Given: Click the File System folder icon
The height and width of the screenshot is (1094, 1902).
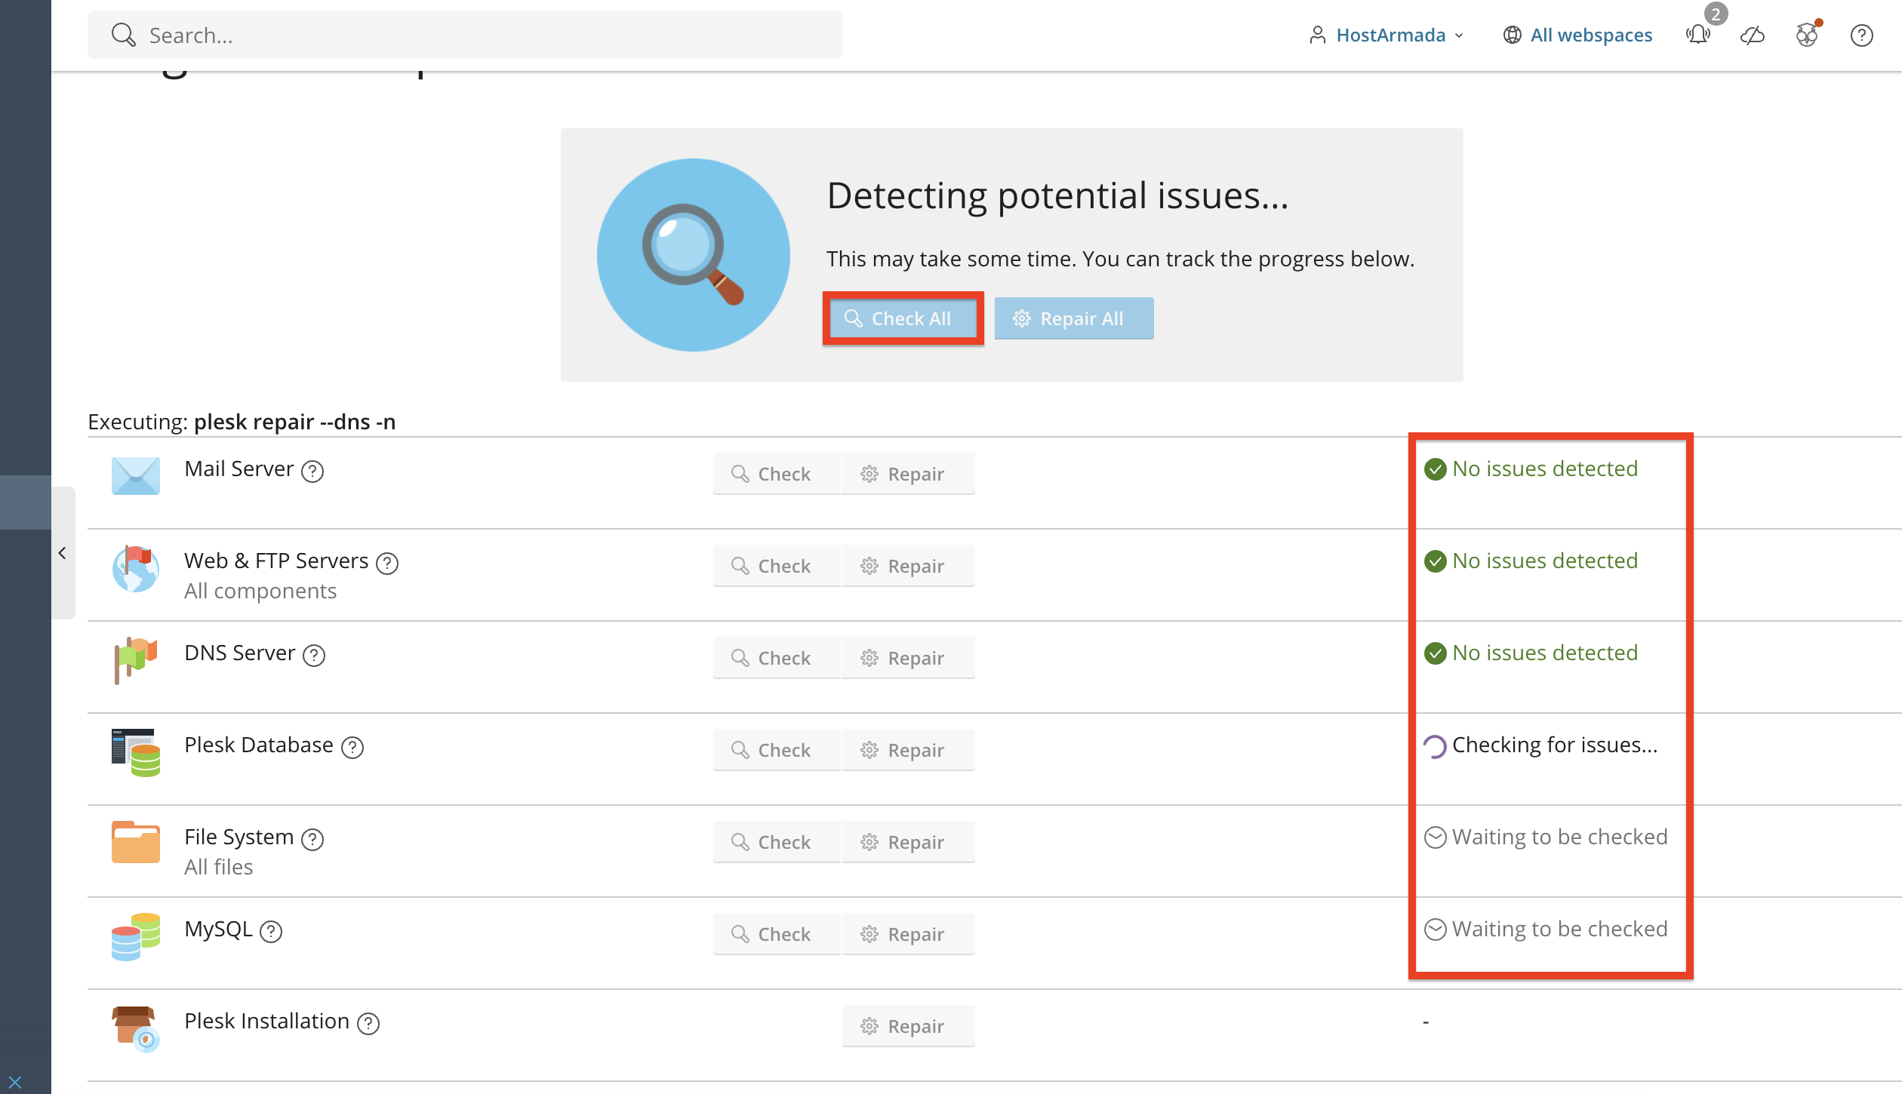Looking at the screenshot, I should [x=136, y=842].
